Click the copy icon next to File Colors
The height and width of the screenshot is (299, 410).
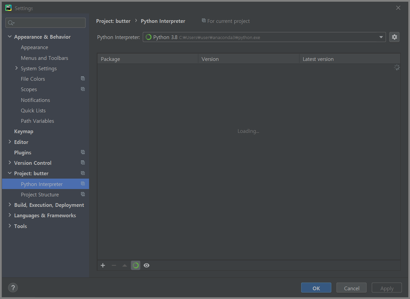click(x=83, y=79)
